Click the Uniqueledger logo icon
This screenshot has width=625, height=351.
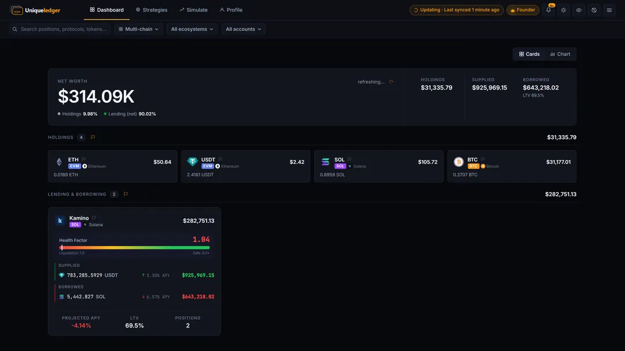click(x=16, y=10)
